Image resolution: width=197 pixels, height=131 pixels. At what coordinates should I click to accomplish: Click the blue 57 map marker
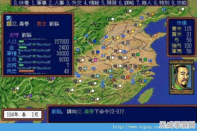[x=150, y=61]
